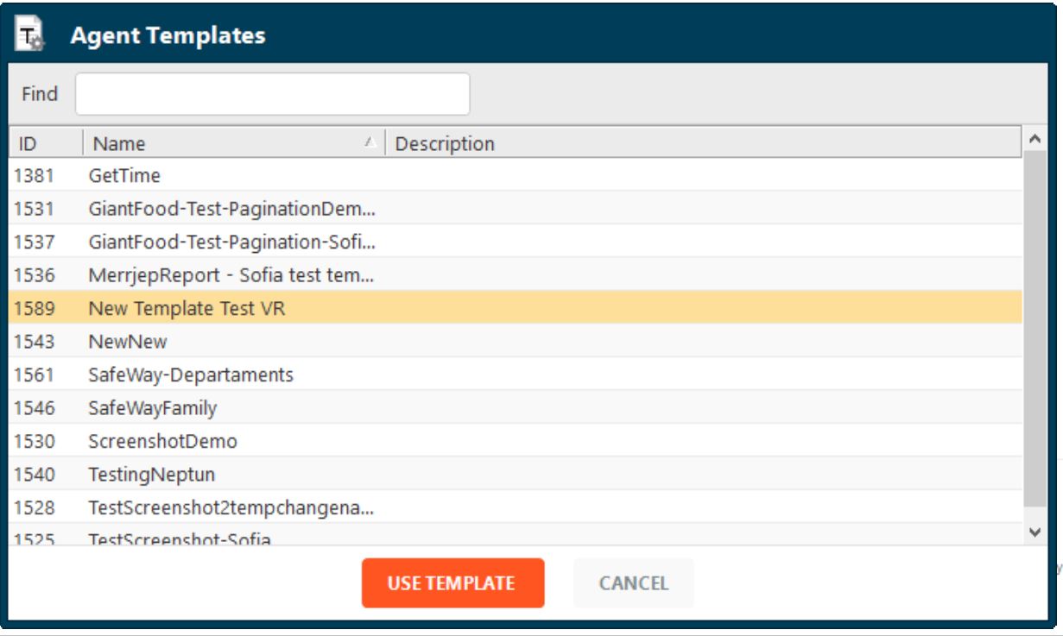Select the GetTime template row
1063x636 pixels.
click(516, 175)
